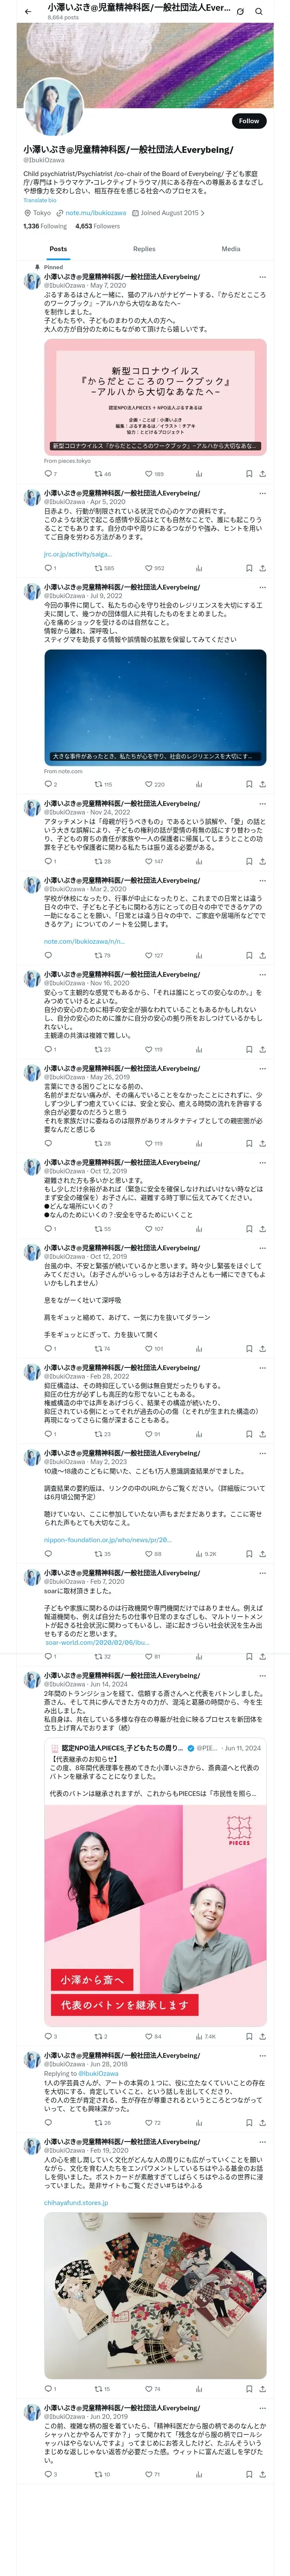The image size is (290, 2576).
Task: Click the Translate bio link
Action: coord(40,200)
